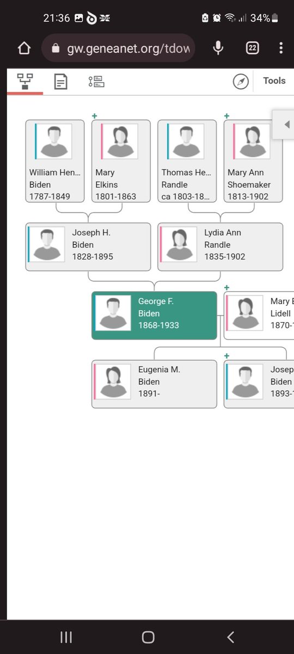Image resolution: width=294 pixels, height=654 pixels.
Task: Expand ancestors above Mary Ann Shoemaker
Action: click(227, 116)
